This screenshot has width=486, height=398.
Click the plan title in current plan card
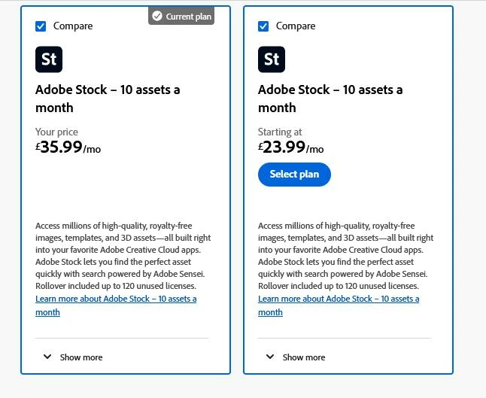tap(107, 99)
